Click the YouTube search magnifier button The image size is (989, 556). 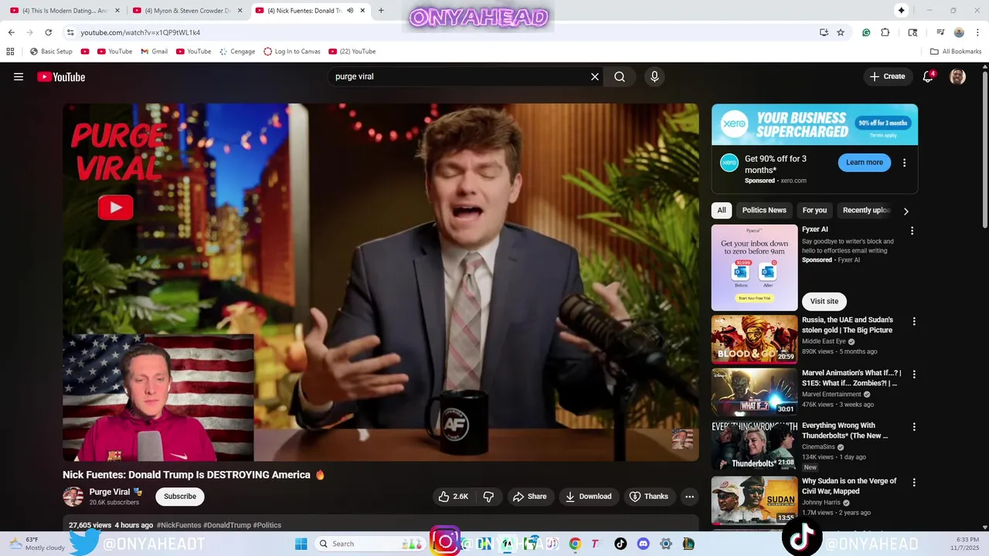[620, 76]
